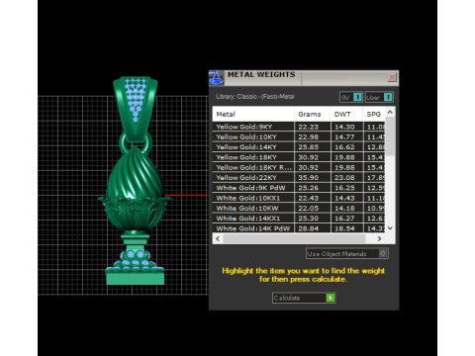Select the White Gold:10KX1 row
The width and height of the screenshot is (475, 356).
click(299, 198)
